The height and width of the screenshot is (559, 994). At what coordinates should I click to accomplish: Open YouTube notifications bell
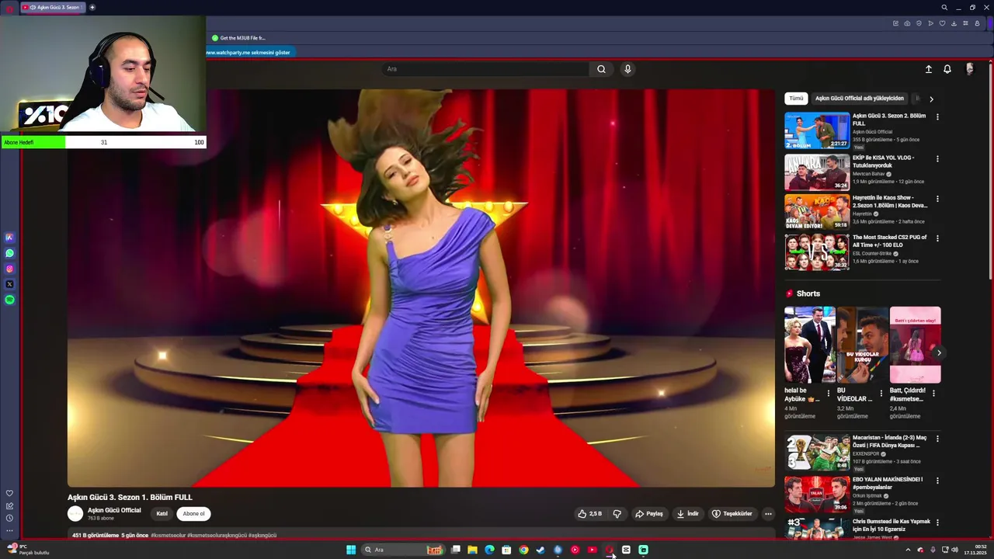pos(947,69)
